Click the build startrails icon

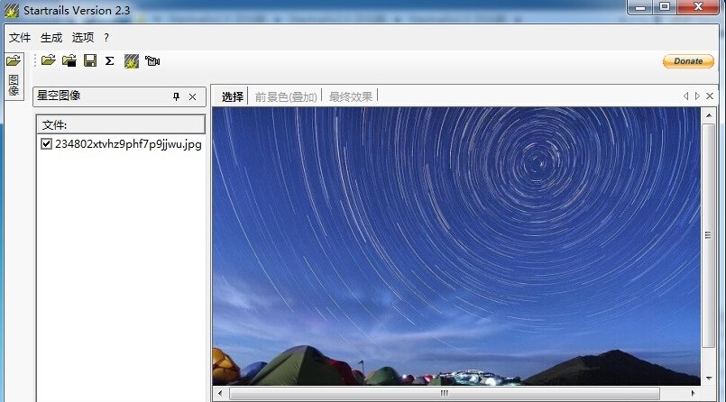pos(131,60)
